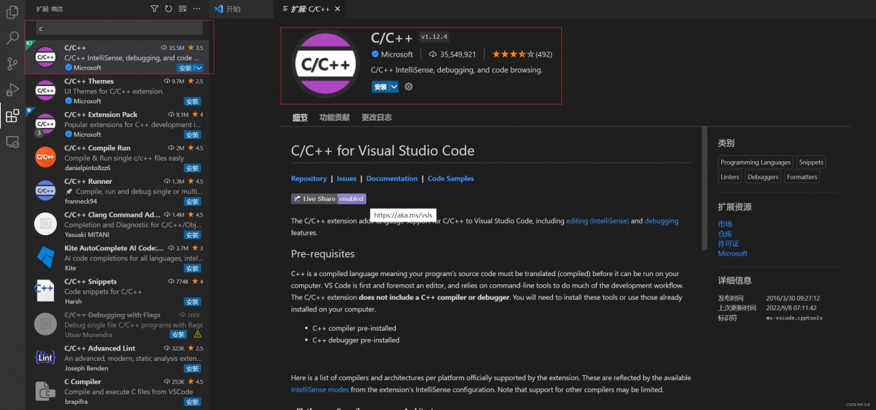The width and height of the screenshot is (876, 410).
Task: Install the Kite AutoComplete extension
Action: tap(192, 269)
